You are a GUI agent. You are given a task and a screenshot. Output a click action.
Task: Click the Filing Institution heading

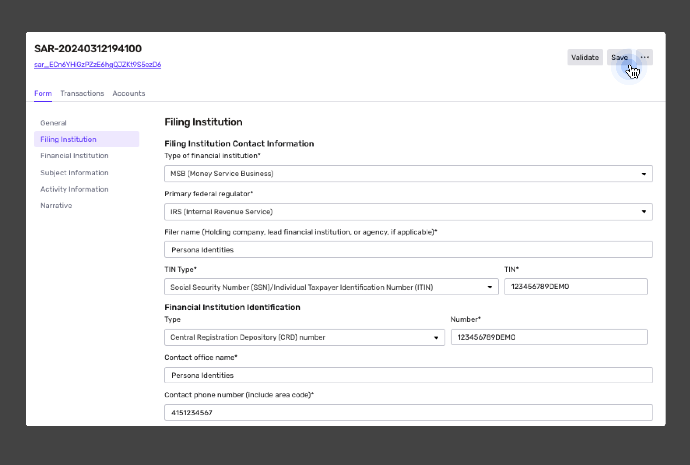tap(203, 122)
